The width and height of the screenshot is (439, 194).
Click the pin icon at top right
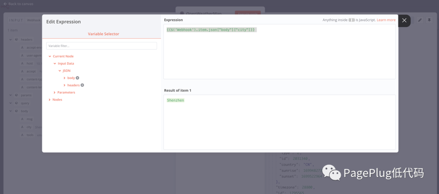click(x=429, y=20)
